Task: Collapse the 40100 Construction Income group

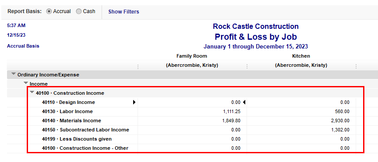Action: tap(32, 92)
